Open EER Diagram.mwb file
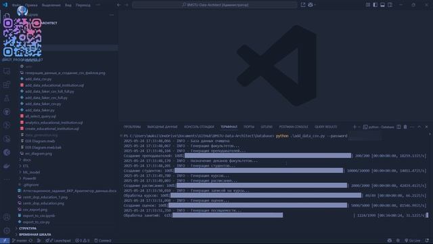This screenshot has height=244, width=433. [x=40, y=141]
